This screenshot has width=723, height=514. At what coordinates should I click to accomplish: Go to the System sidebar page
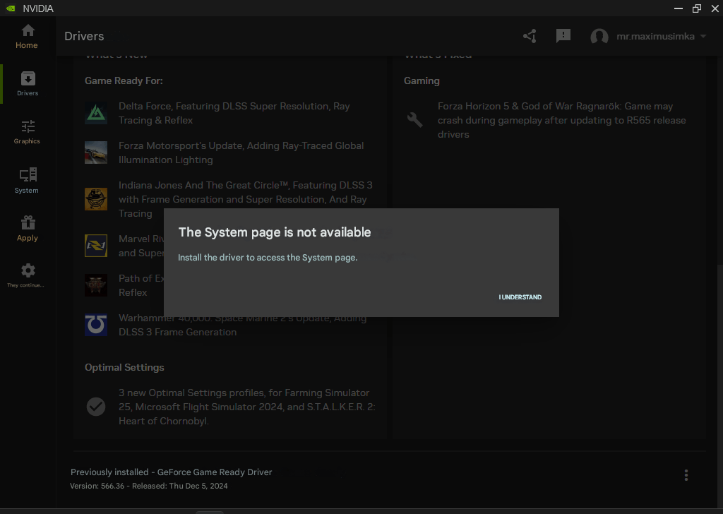[27, 180]
